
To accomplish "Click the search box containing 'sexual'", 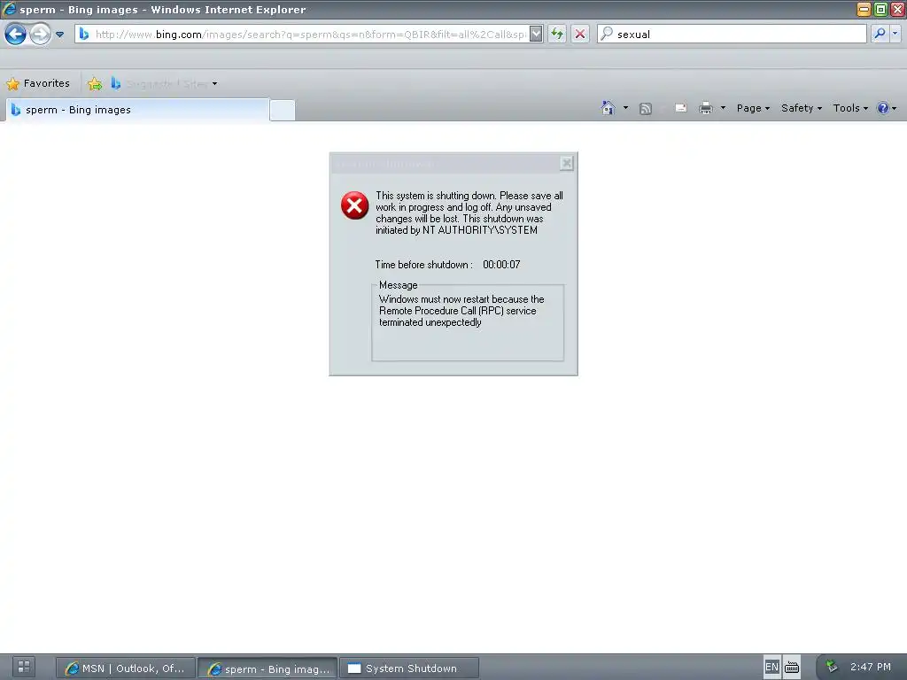I will coord(733,35).
